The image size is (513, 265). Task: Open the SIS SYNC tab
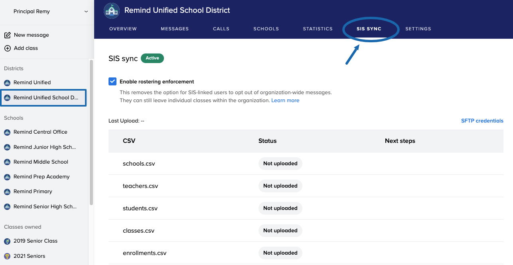[x=369, y=29]
